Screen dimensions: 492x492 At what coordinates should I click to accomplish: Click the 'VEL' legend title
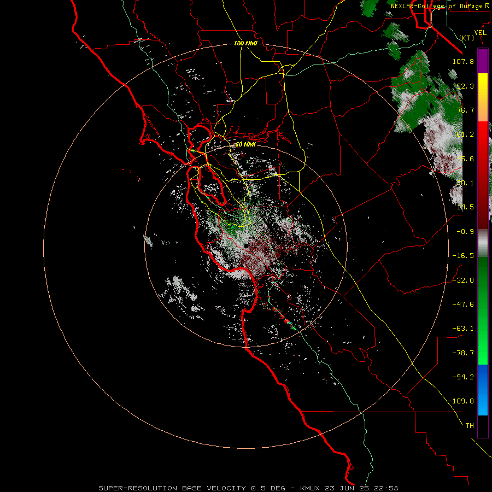click(x=480, y=33)
